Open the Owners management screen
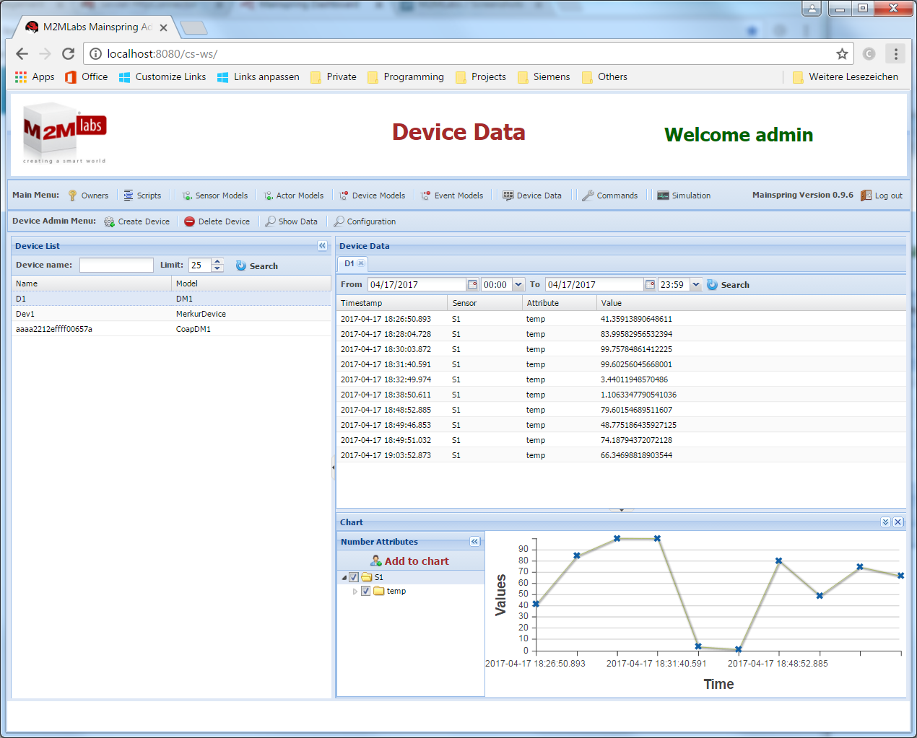 pyautogui.click(x=95, y=195)
